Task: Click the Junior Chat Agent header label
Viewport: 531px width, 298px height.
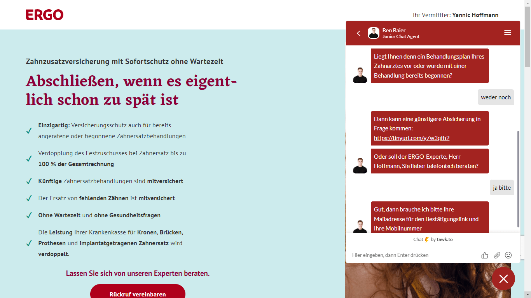Action: [400, 36]
